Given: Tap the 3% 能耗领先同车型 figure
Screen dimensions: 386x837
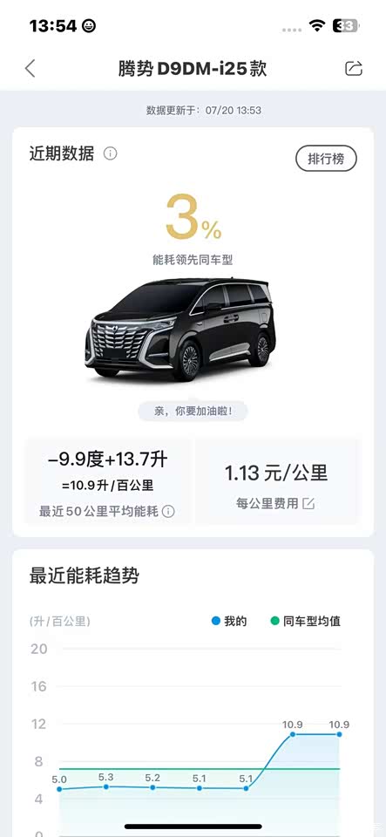Looking at the screenshot, I should tap(193, 229).
